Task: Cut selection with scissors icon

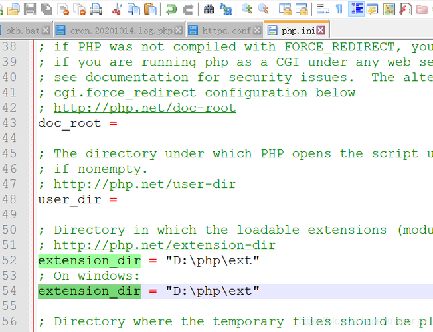Action: coord(117,9)
